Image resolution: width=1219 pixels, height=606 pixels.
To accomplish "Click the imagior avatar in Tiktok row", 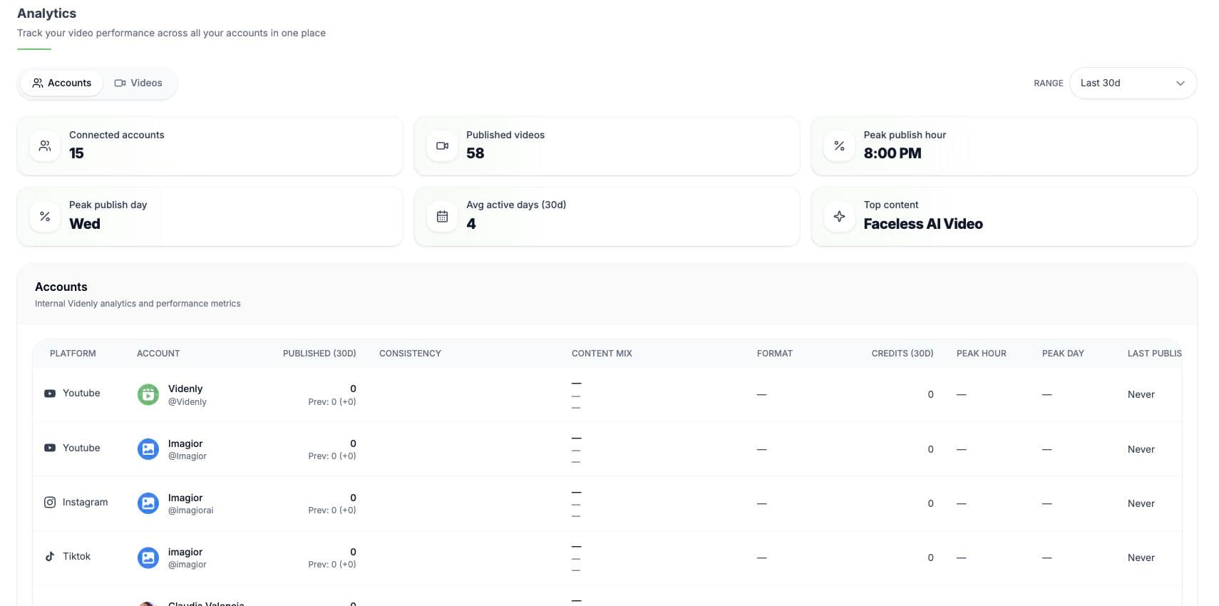I will (148, 558).
